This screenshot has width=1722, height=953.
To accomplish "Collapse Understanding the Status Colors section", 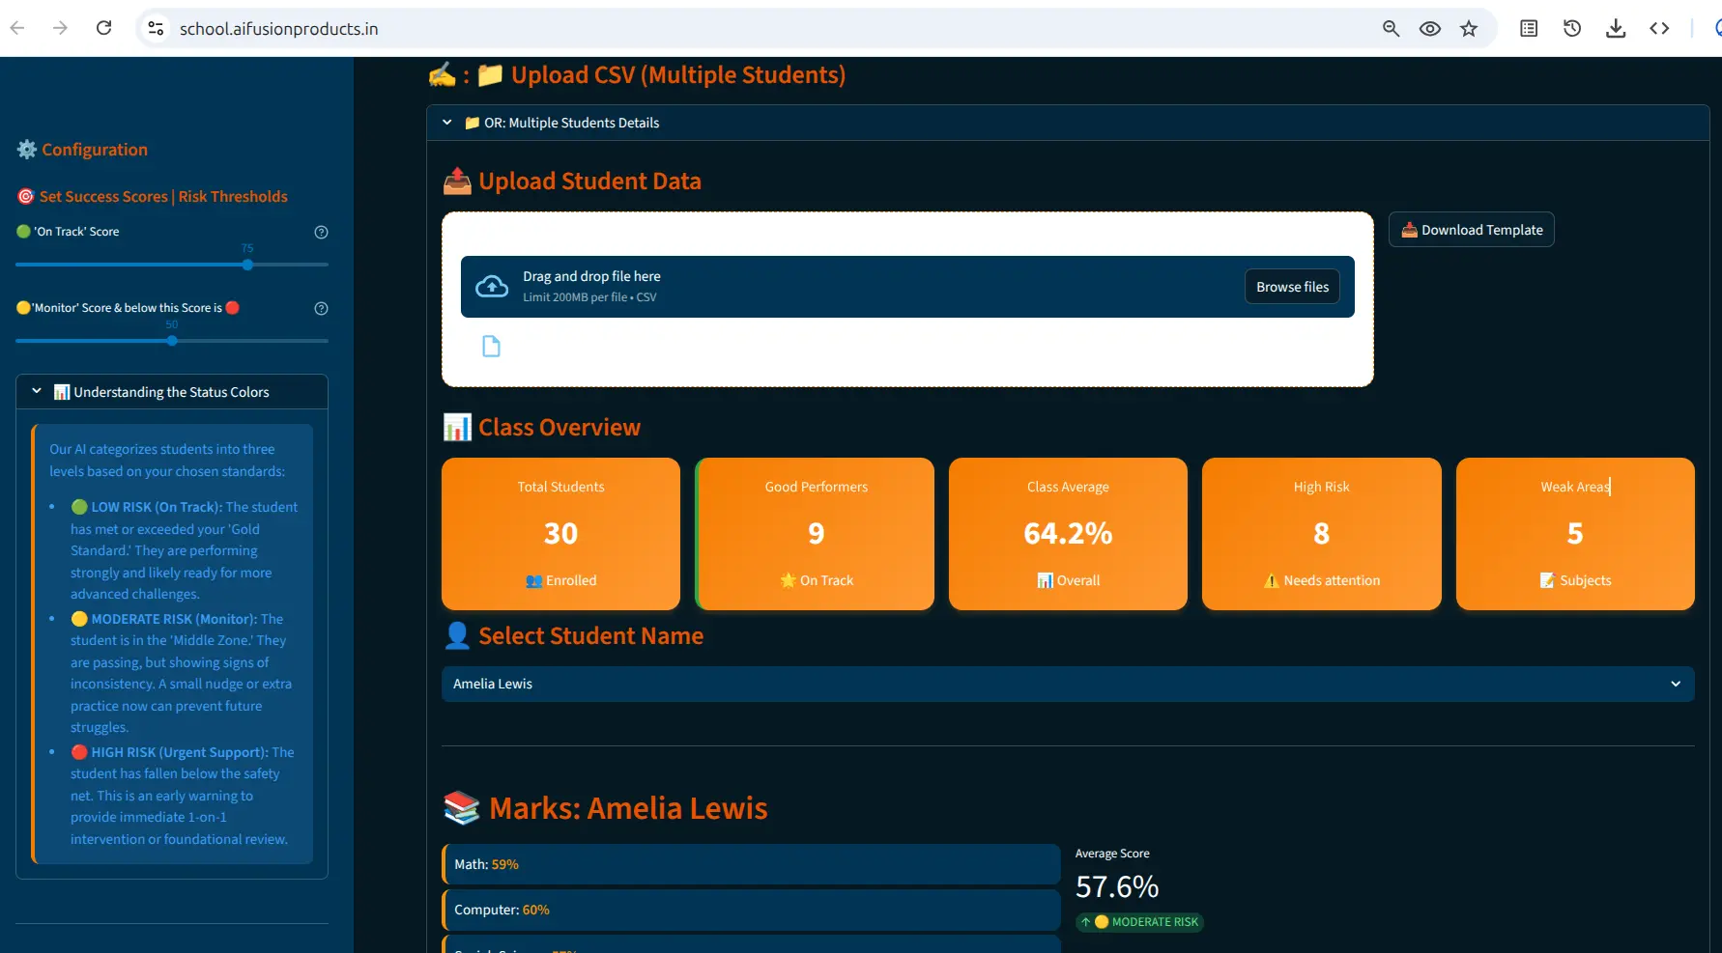I will click(172, 392).
